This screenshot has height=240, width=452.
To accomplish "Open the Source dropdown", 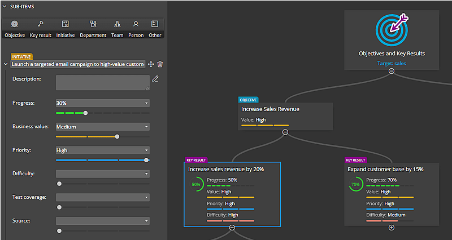I will pos(103,221).
